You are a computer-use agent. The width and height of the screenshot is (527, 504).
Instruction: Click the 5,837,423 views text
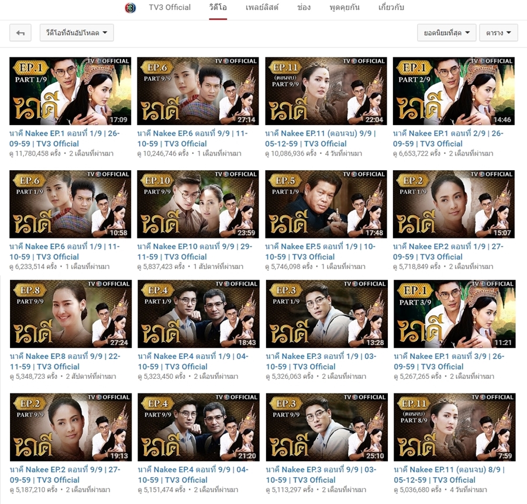(161, 267)
